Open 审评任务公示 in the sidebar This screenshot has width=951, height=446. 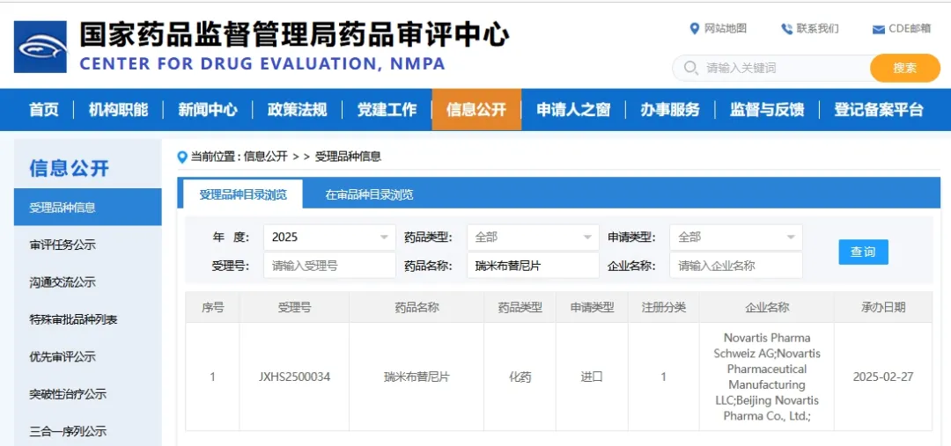[x=63, y=245]
